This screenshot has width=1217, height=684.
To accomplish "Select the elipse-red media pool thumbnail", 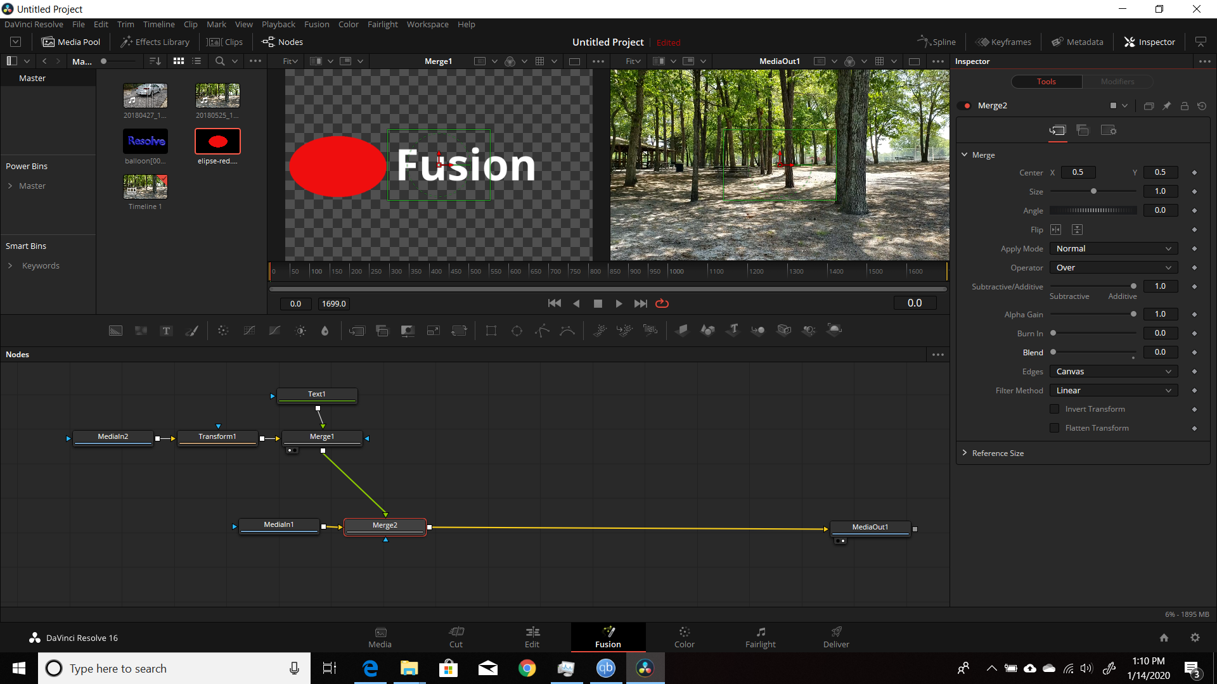I will (x=217, y=141).
